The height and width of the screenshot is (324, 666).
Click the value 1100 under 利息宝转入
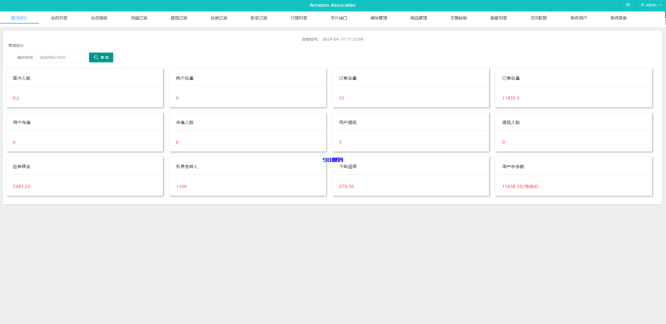181,186
